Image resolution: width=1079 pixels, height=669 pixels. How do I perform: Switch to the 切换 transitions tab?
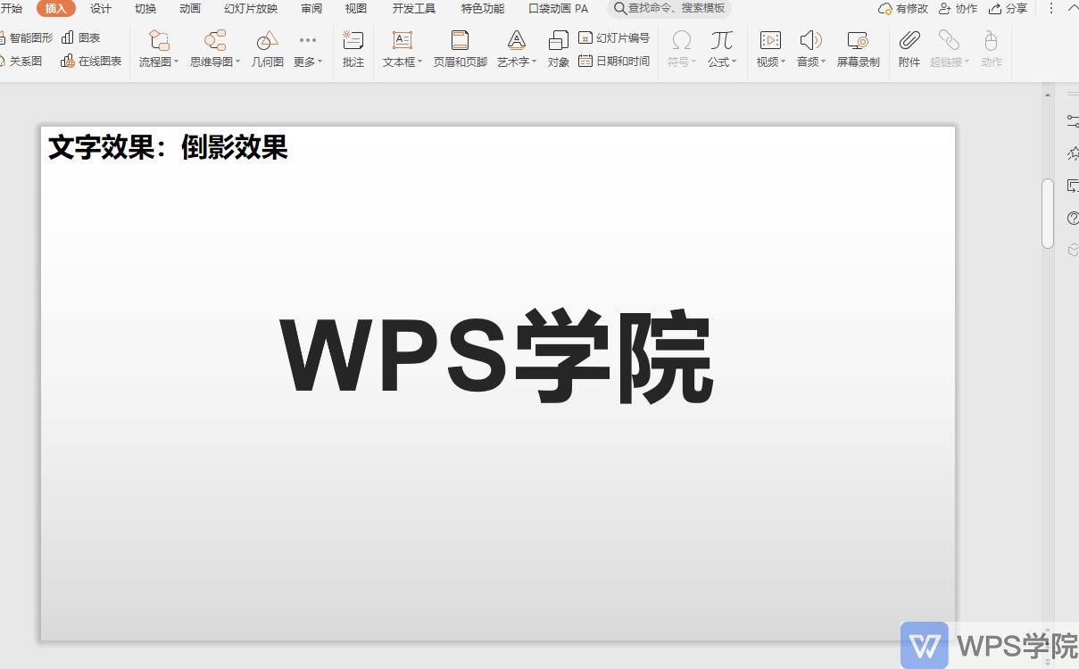[145, 9]
